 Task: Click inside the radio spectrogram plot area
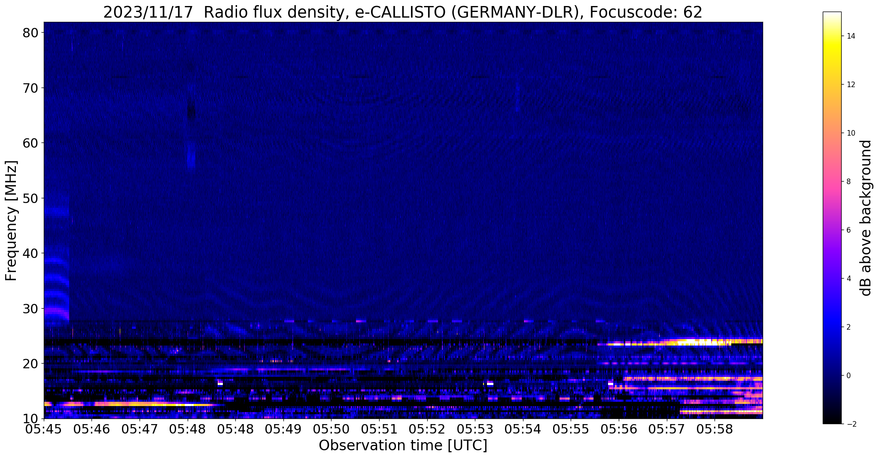pos(403,220)
